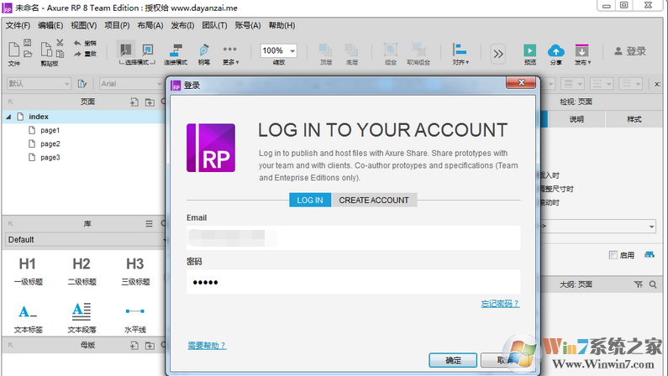
Task: Open the Publish (发布) dropdown
Action: pyautogui.click(x=582, y=54)
